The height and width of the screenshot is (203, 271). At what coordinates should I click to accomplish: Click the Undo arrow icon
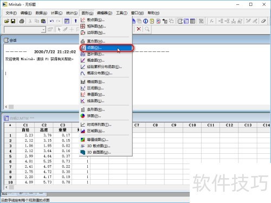pos(52,21)
